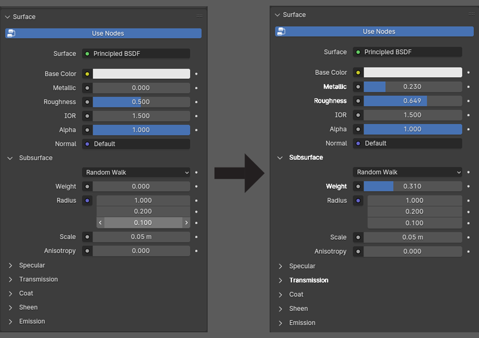Click Anisotropy socket dot in left panel
The height and width of the screenshot is (338, 479).
[x=88, y=251]
